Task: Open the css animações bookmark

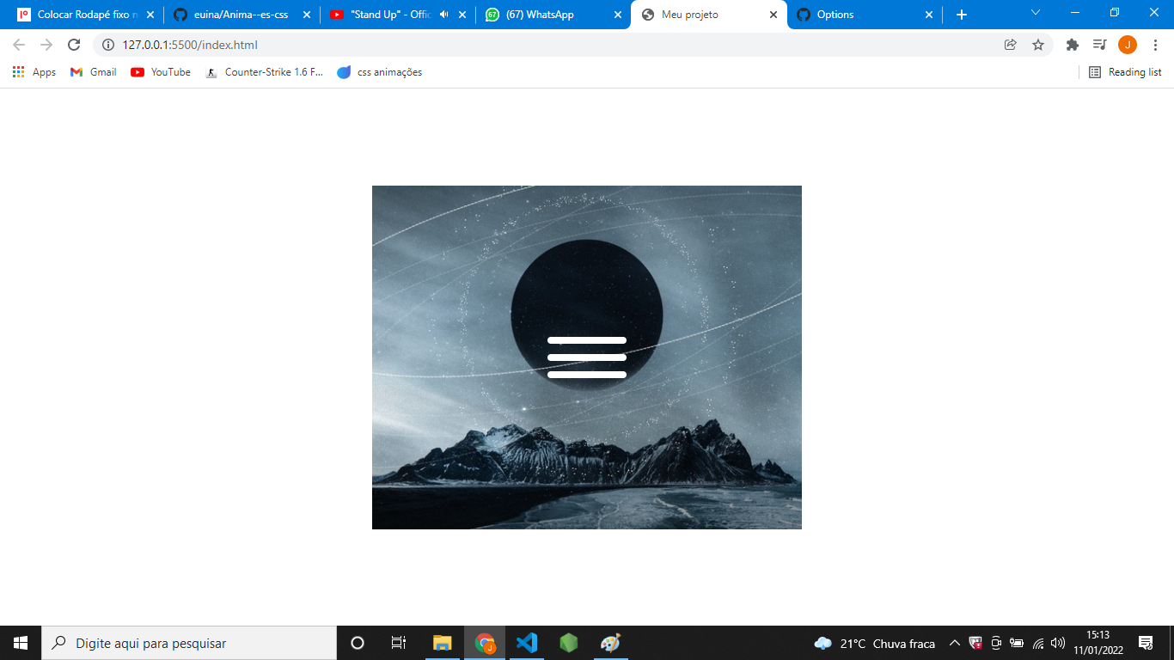Action: (x=379, y=72)
